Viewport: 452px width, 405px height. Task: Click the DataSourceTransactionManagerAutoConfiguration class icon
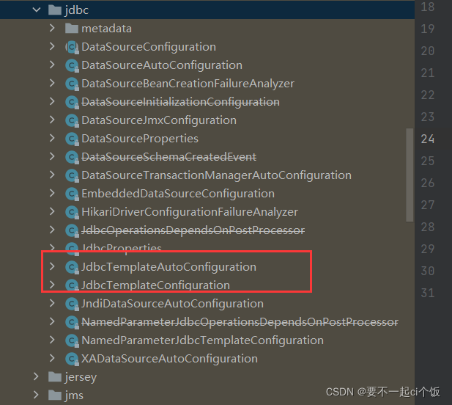(x=72, y=176)
